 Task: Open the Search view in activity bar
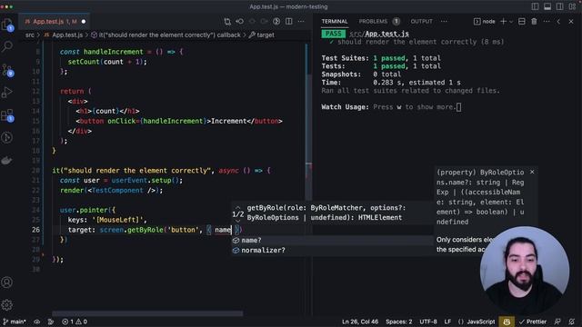tap(7, 46)
